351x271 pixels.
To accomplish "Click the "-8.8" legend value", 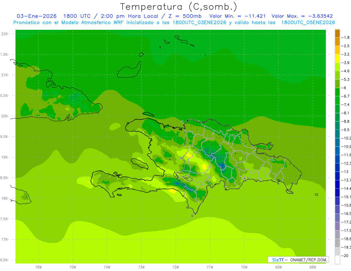I will coord(345,121).
